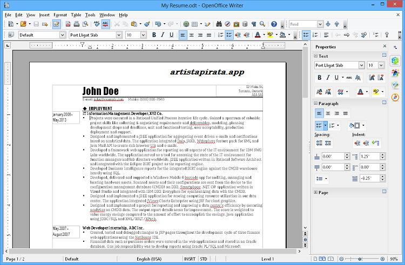Run Spelling and Grammar check icon

coord(97,24)
